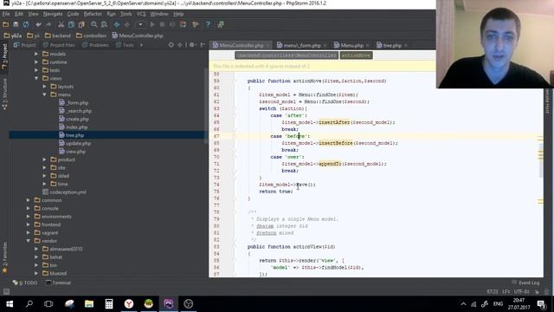Select codeception.yml in the project tree
The height and width of the screenshot is (312, 554).
pyautogui.click(x=64, y=192)
